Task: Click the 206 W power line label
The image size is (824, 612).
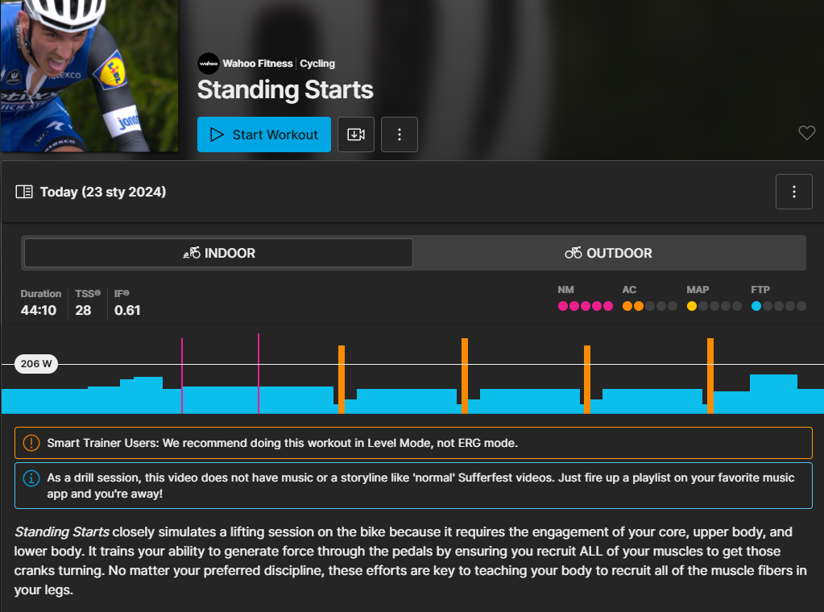Action: click(36, 364)
